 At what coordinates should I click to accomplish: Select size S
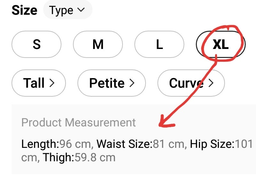[36, 44]
